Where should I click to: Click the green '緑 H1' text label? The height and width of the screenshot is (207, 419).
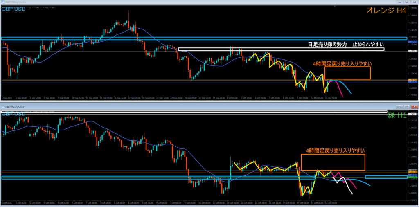coord(396,116)
